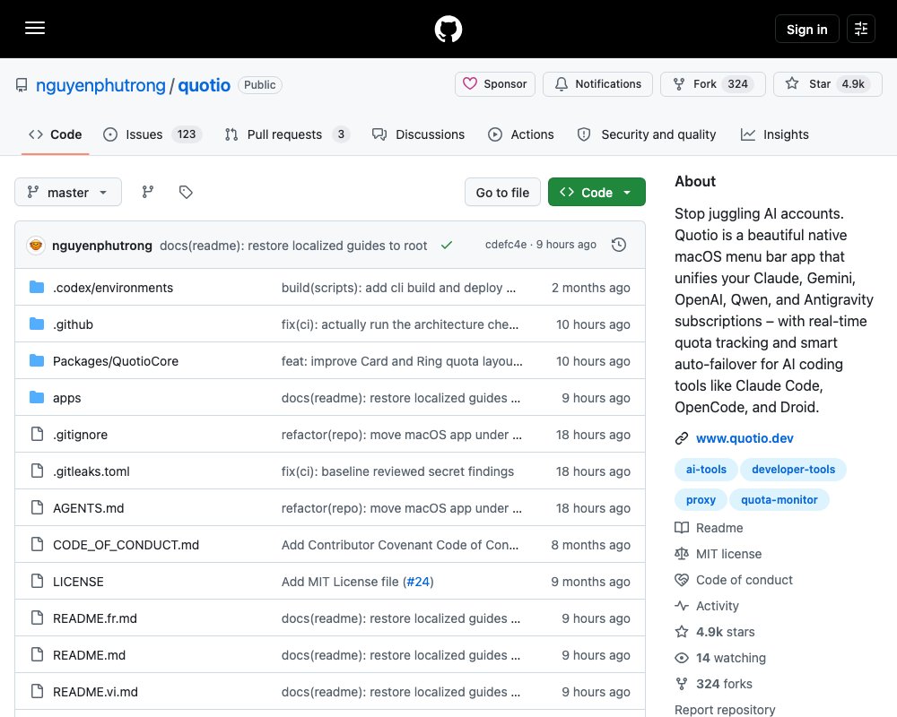The width and height of the screenshot is (897, 717).
Task: Click the file icon for LICENSE
Action: (x=37, y=582)
